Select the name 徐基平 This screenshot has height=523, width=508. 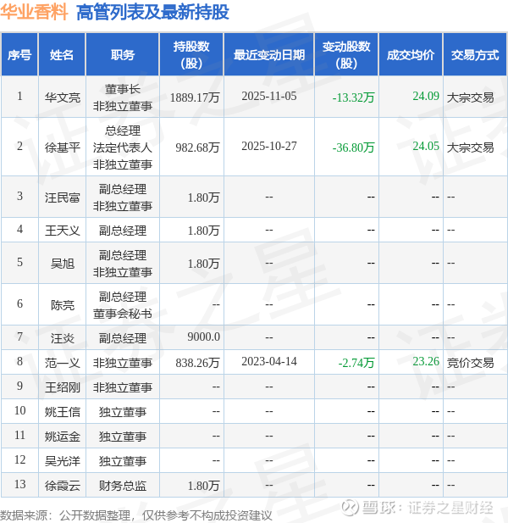coord(63,147)
